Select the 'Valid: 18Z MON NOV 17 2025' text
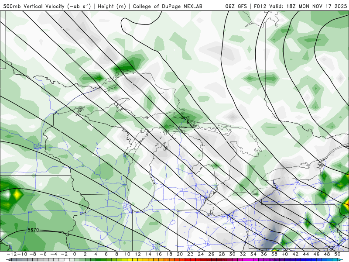Viewport: 349px width, 262px height. [x=308, y=7]
